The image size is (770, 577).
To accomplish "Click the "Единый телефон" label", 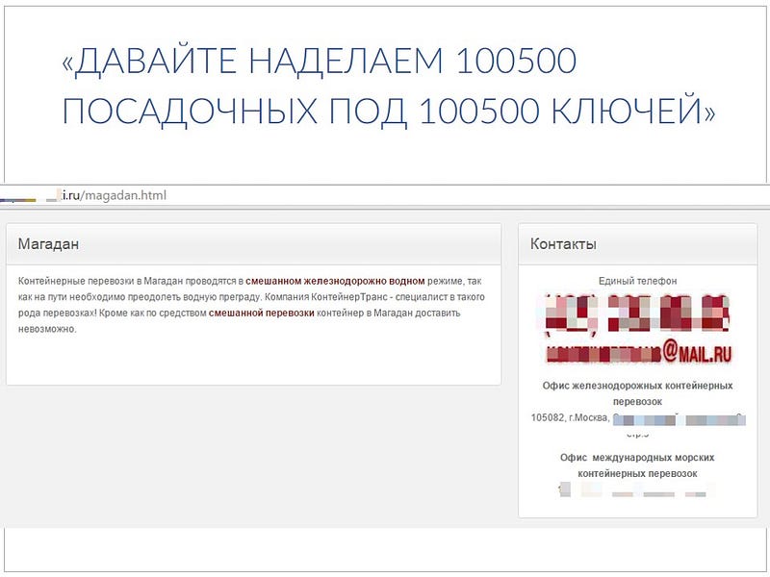I will 637,281.
